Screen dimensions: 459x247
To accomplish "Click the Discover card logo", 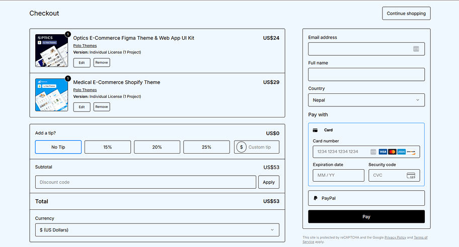I will pos(411,152).
